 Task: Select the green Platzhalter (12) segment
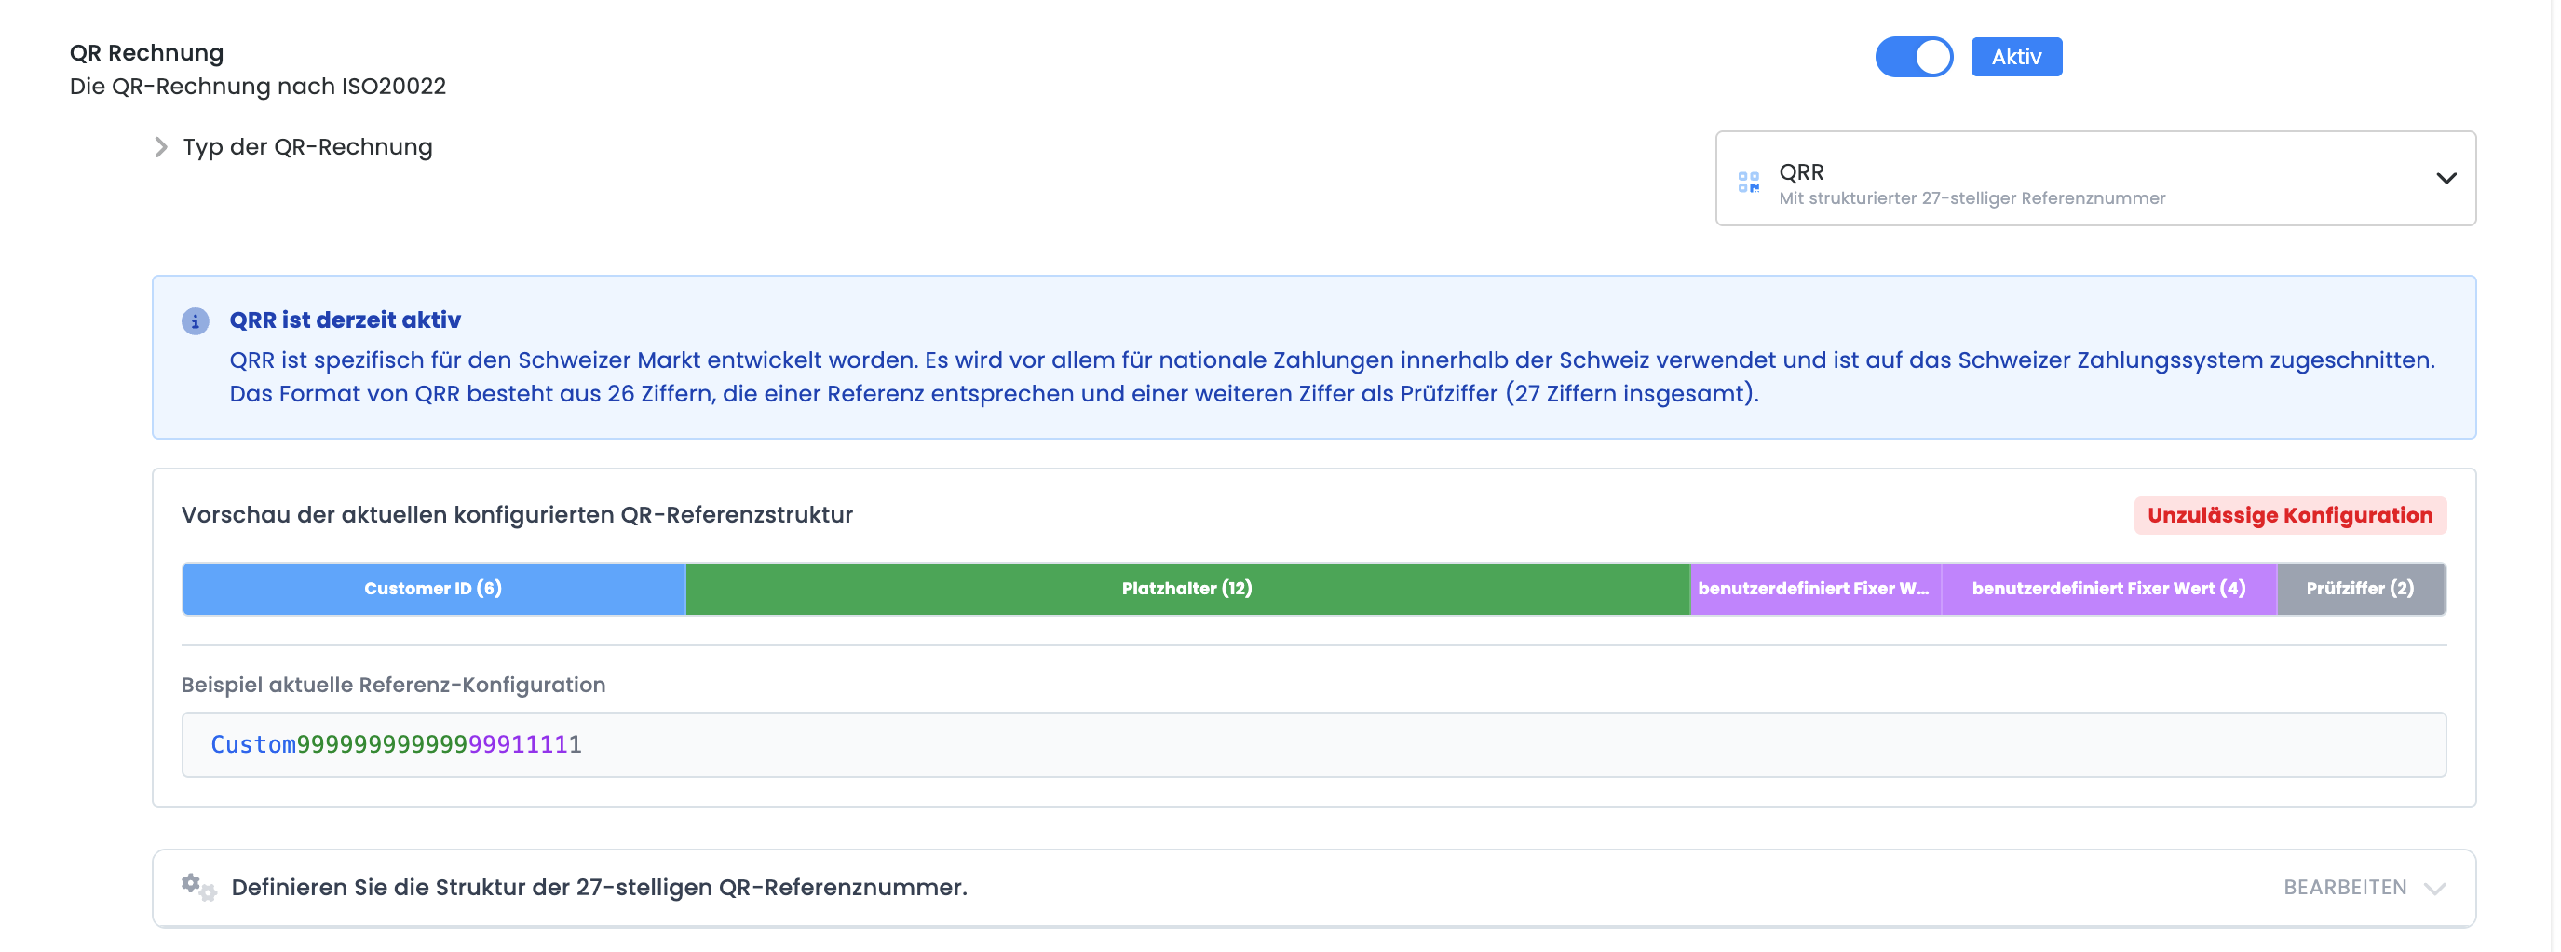pyautogui.click(x=1186, y=589)
